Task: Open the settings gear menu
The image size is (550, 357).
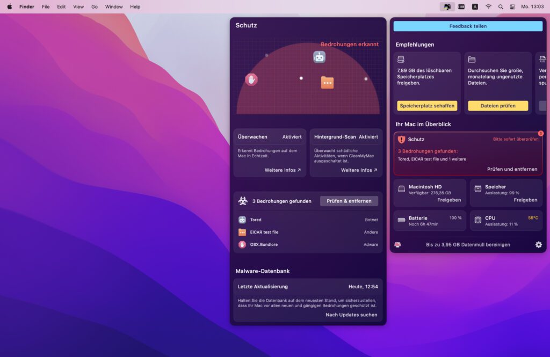Action: click(x=538, y=244)
